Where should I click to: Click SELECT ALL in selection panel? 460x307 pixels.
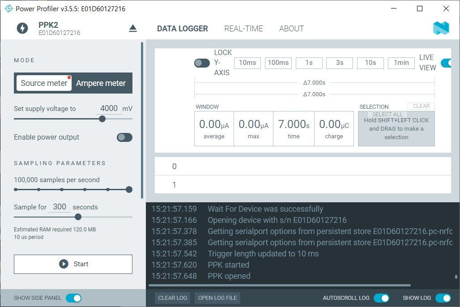click(x=387, y=115)
